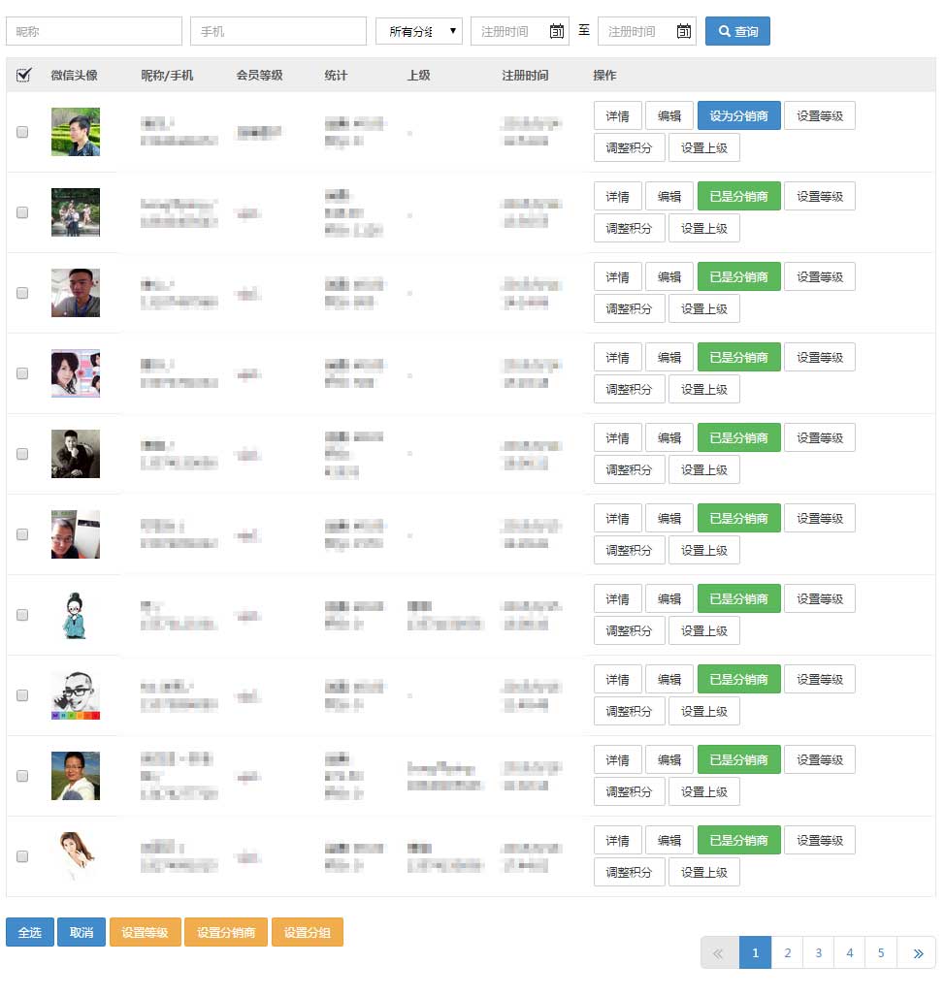Viewport: 945px width, 997px height.
Task: Open calendar picker for start registration date
Action: 557,32
